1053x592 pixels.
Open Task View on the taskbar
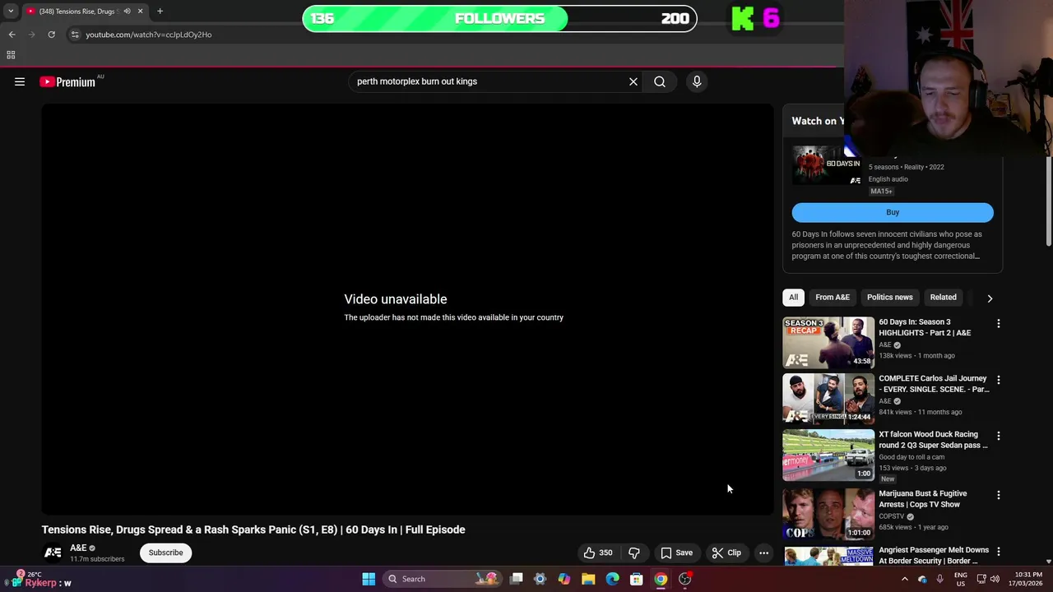[517, 579]
